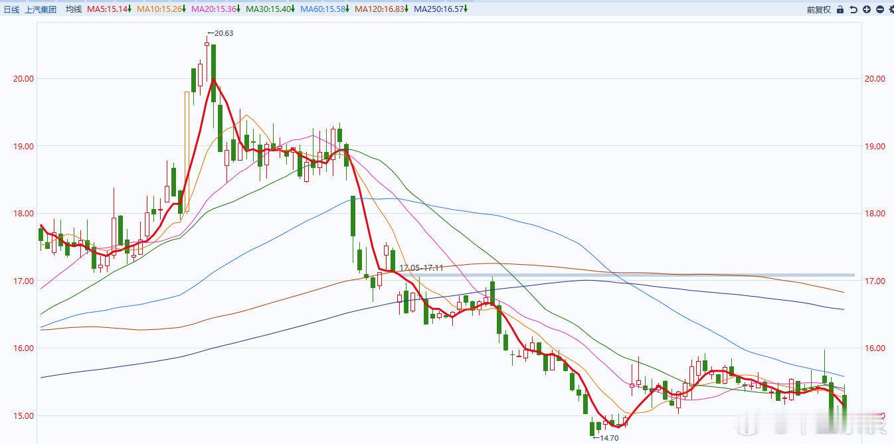The image size is (894, 444).
Task: Click the undo arrow icon
Action: click(853, 9)
